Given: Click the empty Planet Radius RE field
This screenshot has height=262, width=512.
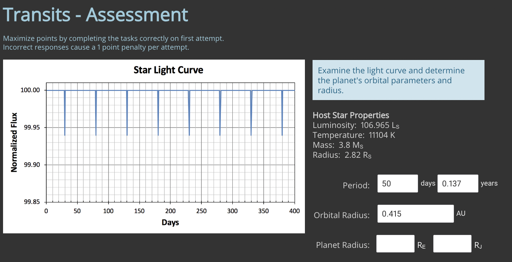Looking at the screenshot, I should [x=395, y=244].
